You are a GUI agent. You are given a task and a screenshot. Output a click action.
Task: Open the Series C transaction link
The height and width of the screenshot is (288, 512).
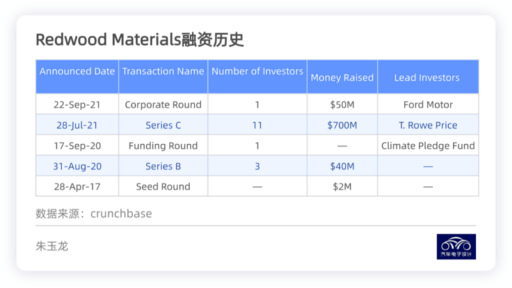click(x=163, y=125)
